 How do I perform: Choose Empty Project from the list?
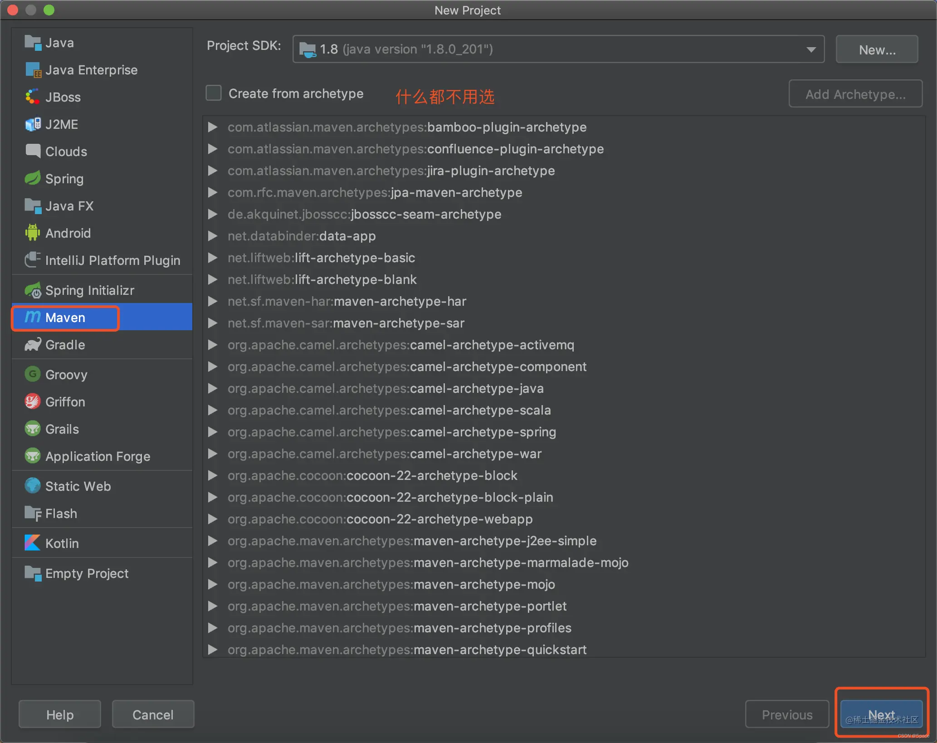tap(87, 573)
